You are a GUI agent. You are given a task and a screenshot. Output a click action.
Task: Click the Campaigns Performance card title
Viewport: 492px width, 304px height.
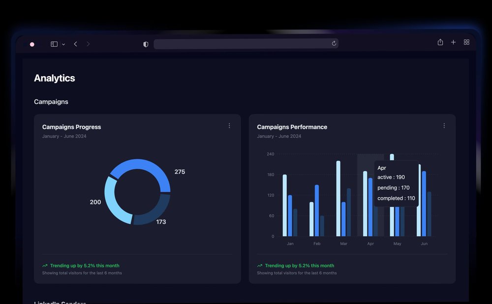(292, 127)
